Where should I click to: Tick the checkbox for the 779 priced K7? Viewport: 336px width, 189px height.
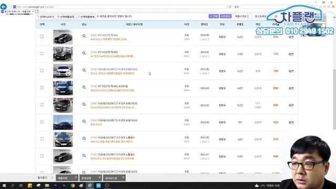pyautogui.click(x=42, y=54)
